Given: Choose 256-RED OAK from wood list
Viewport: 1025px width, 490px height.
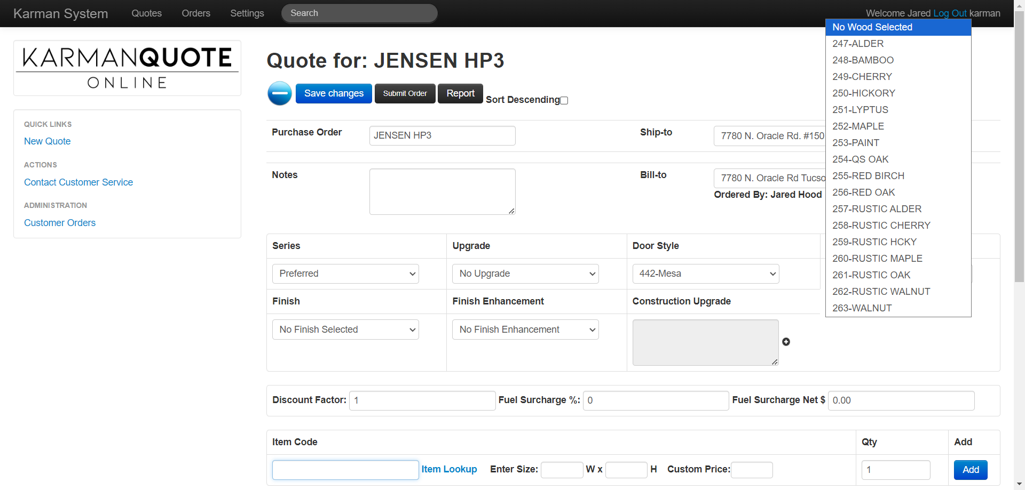Looking at the screenshot, I should (x=898, y=192).
